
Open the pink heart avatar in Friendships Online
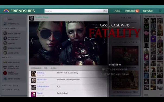[146, 33]
